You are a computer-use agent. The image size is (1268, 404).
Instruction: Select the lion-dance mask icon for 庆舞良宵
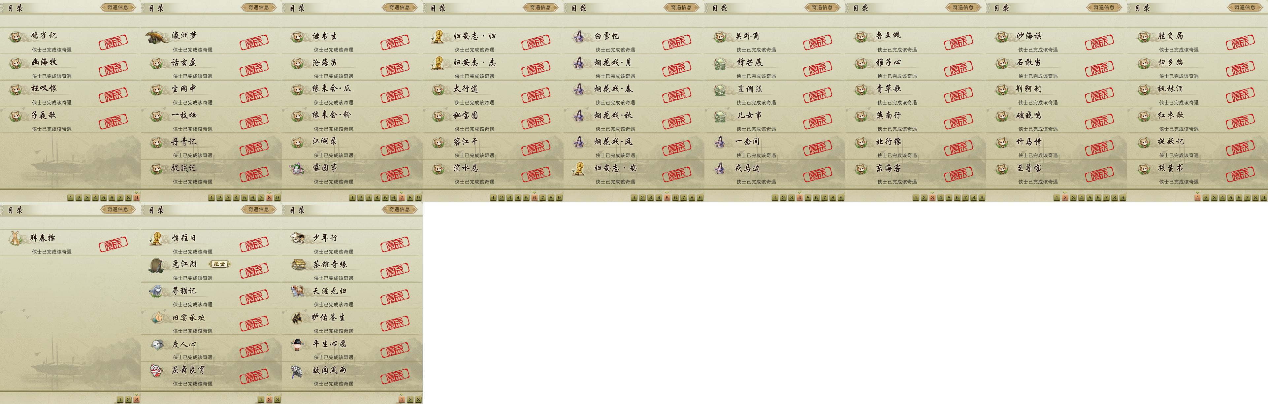point(157,370)
